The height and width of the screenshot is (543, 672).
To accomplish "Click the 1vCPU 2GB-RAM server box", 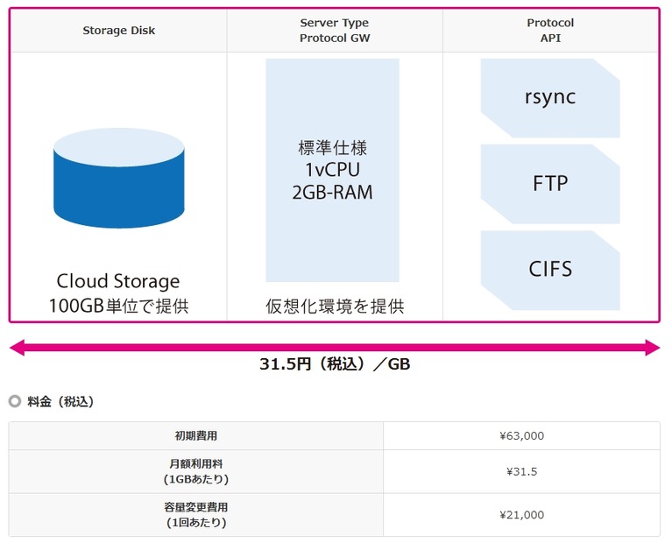I will (333, 170).
